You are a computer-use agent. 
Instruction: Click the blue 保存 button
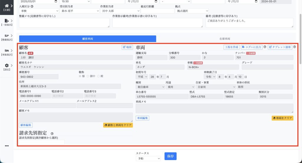[170, 156]
